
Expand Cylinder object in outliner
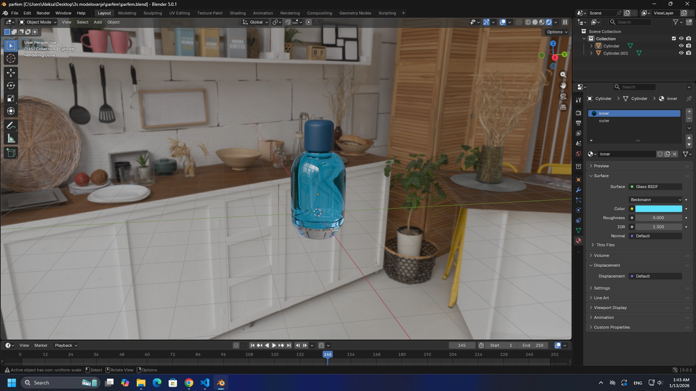591,46
